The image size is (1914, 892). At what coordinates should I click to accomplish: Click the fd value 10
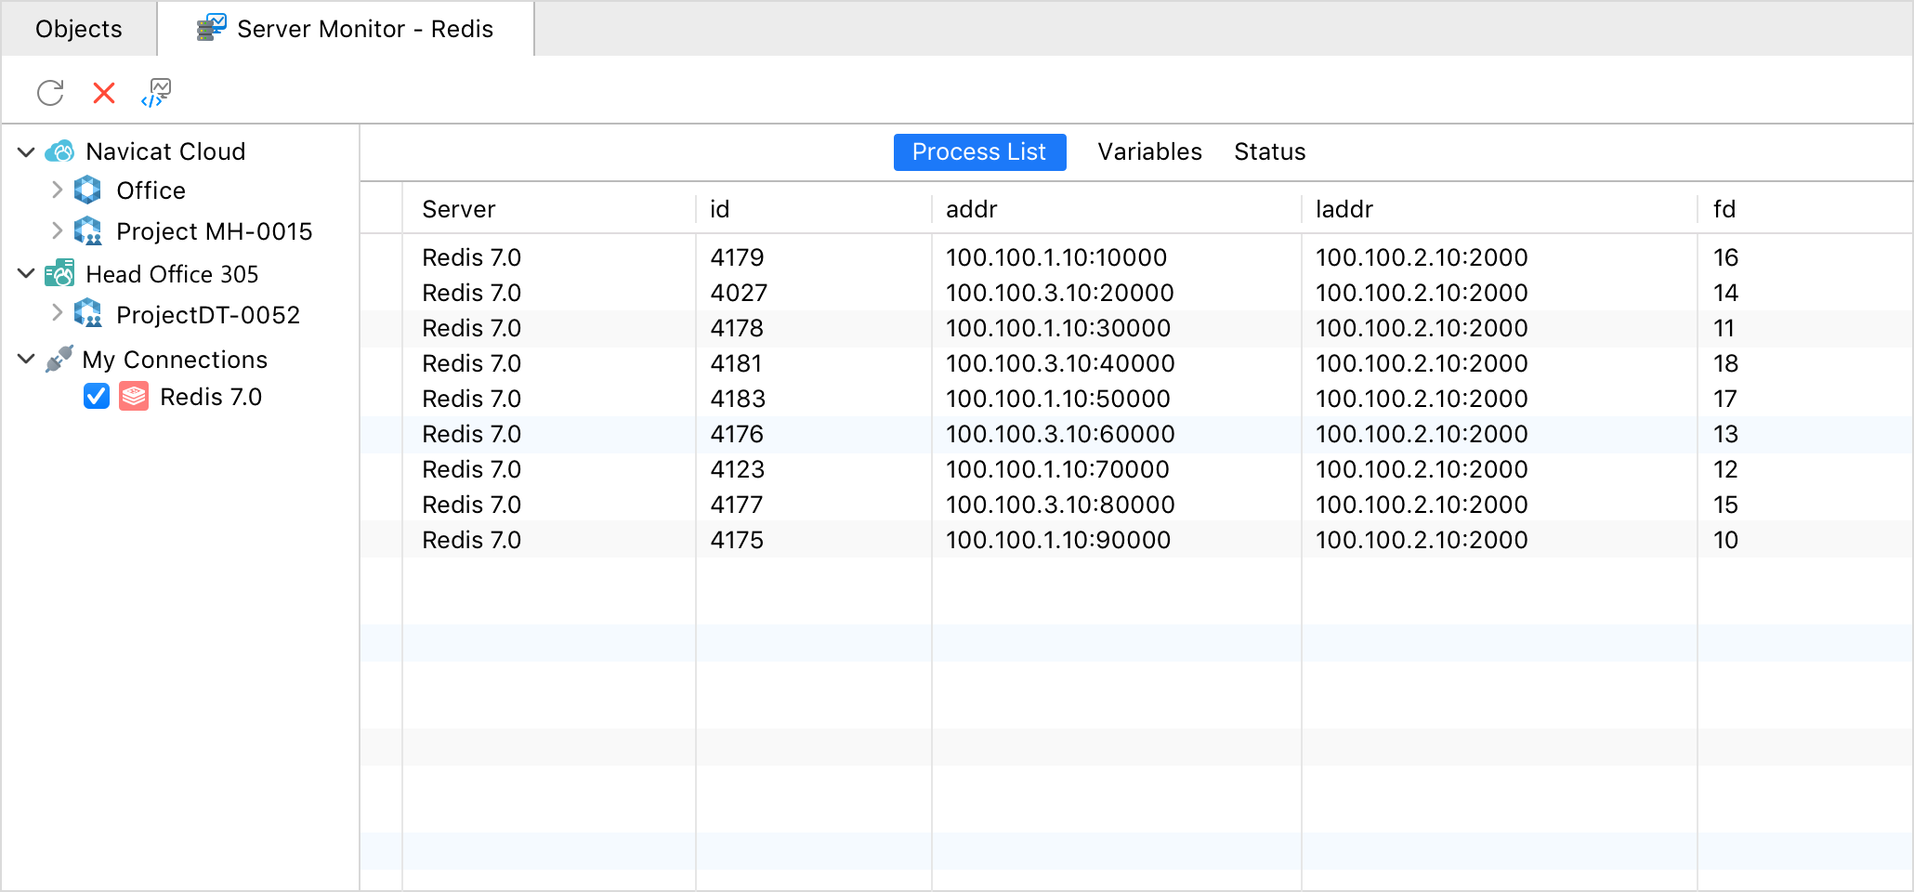[x=1725, y=540]
